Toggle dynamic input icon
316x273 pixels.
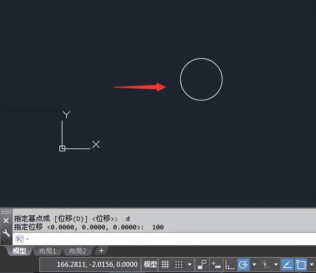216,264
